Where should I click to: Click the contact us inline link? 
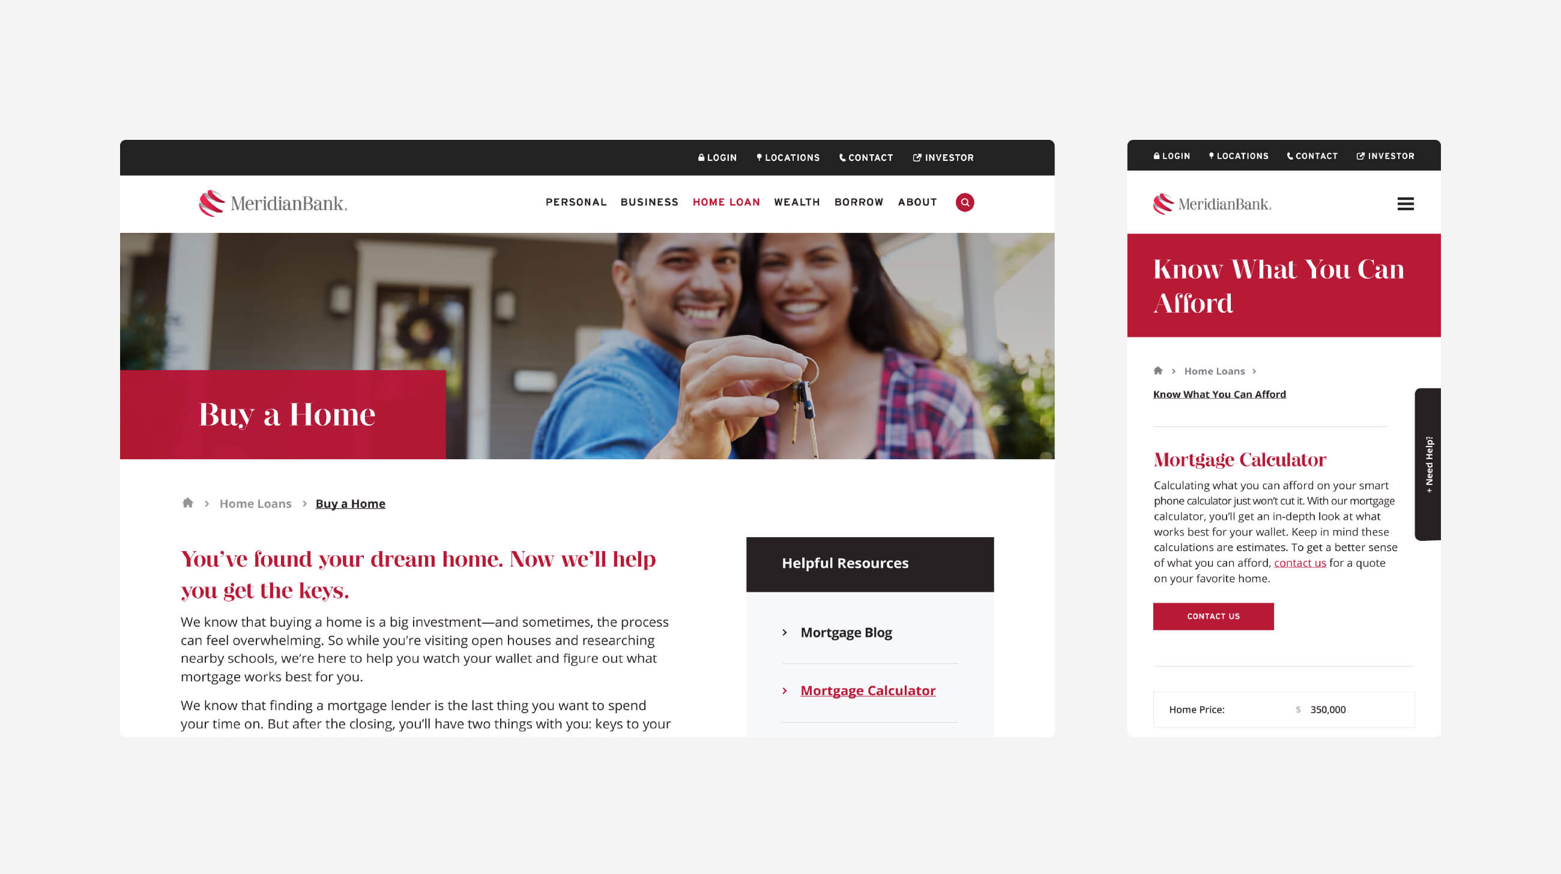pos(1297,563)
